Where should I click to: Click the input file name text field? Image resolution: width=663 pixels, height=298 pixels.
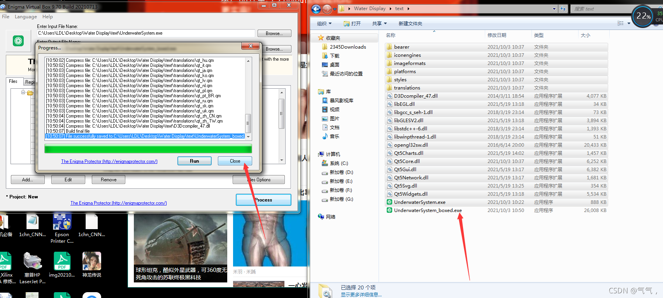[x=146, y=33]
